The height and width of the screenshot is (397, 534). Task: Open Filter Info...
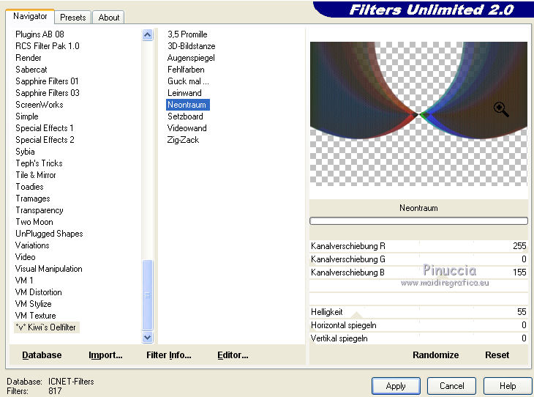coord(169,355)
